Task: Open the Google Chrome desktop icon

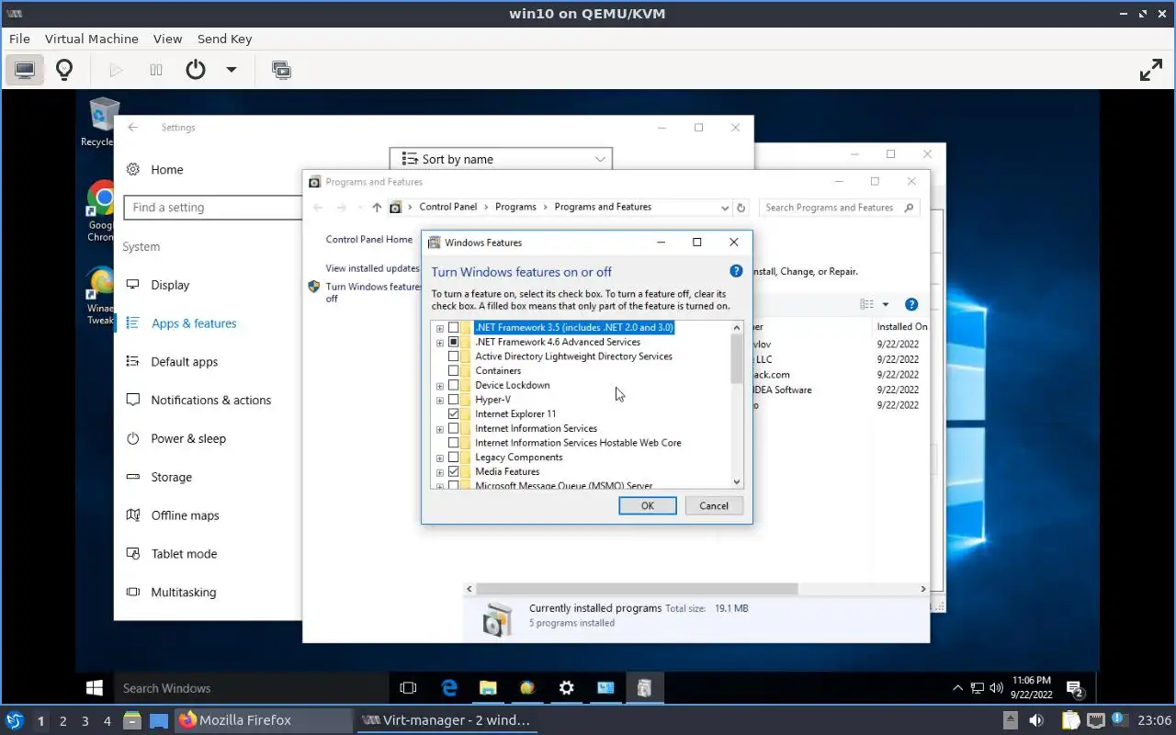Action: (102, 210)
